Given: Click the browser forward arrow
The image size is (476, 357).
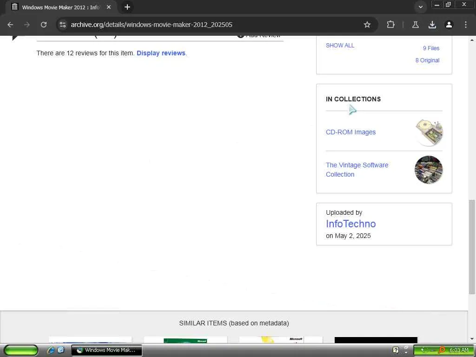Looking at the screenshot, I should tap(27, 25).
